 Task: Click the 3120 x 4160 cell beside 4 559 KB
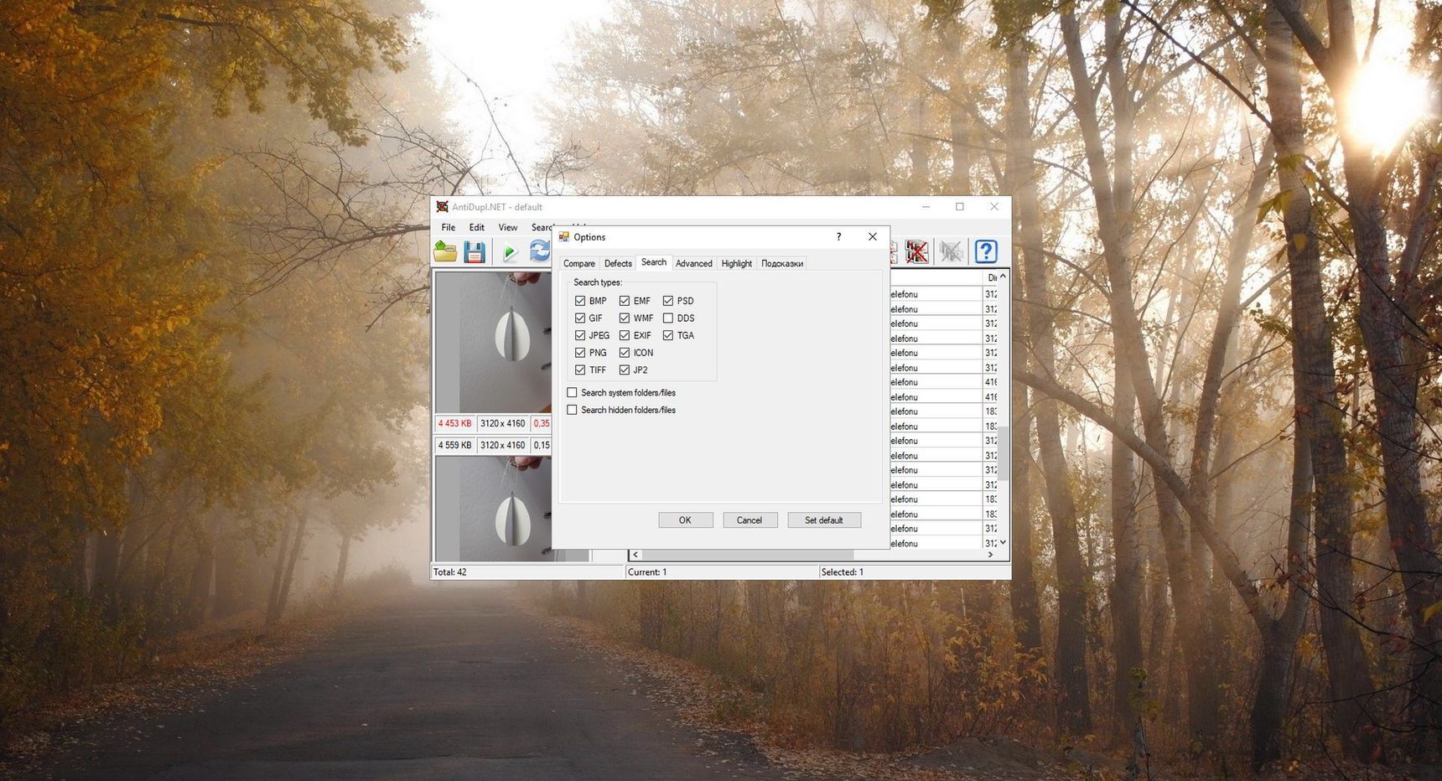(x=503, y=446)
